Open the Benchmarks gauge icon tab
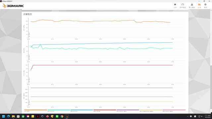 pyautogui.click(x=183, y=6)
